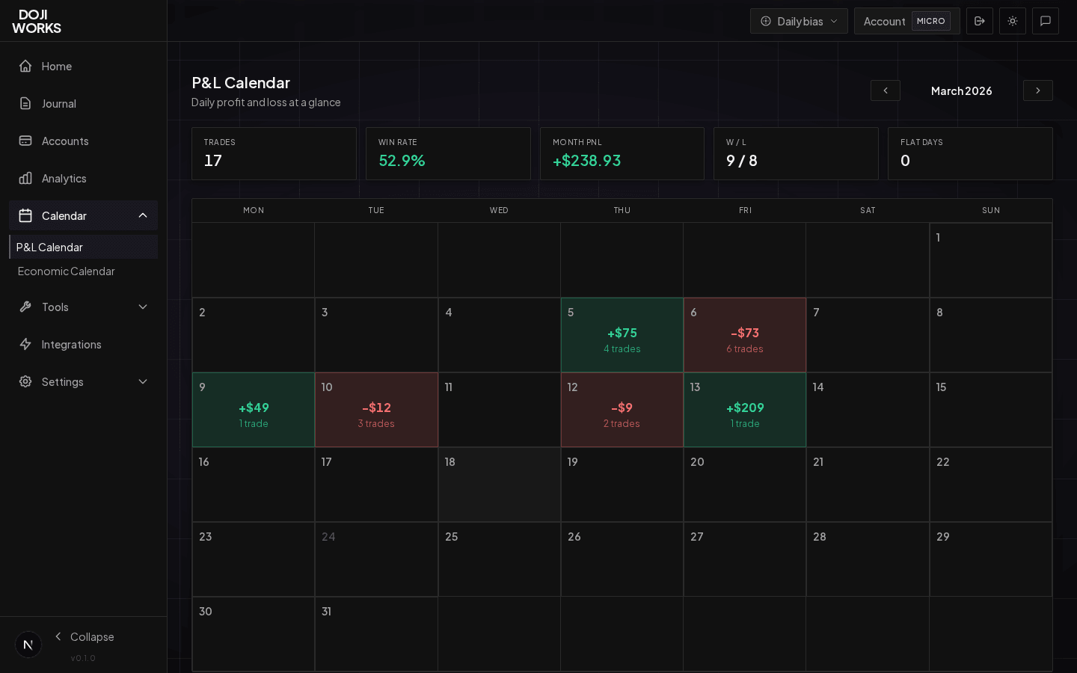Click the N avatar in the bottom corner

(28, 644)
